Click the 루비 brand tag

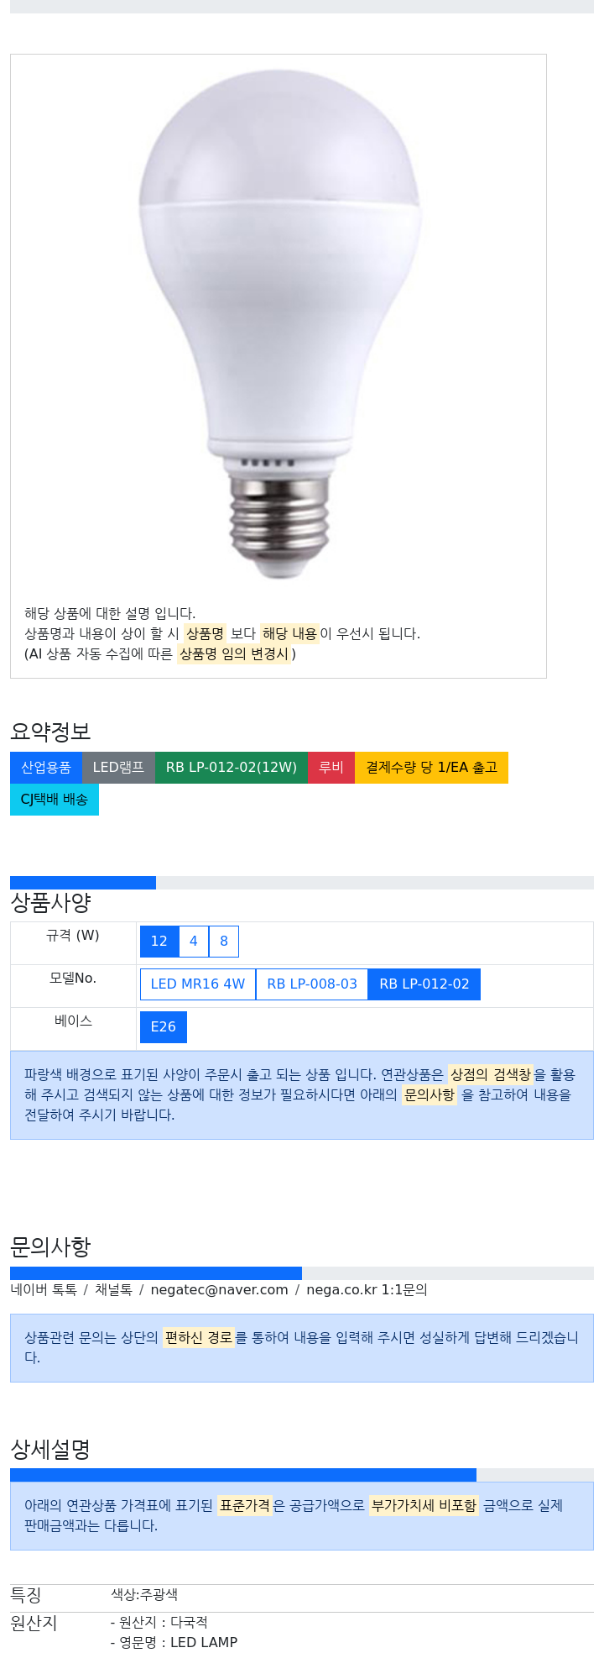pyautogui.click(x=331, y=768)
